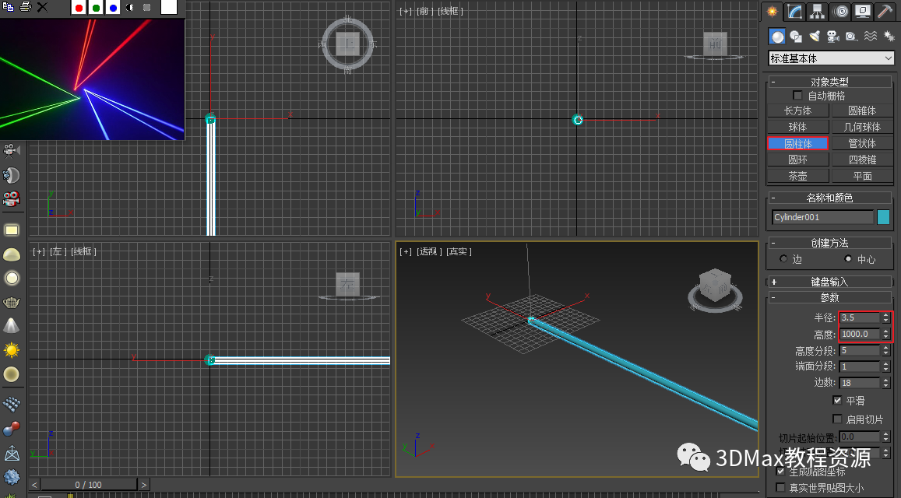The image size is (901, 498).
Task: Enable the 自动栅格 checkbox
Action: pyautogui.click(x=797, y=96)
